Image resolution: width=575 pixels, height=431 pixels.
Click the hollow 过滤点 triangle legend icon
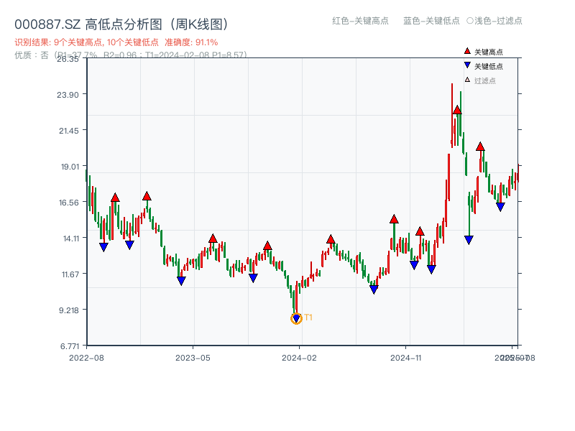pyautogui.click(x=467, y=80)
